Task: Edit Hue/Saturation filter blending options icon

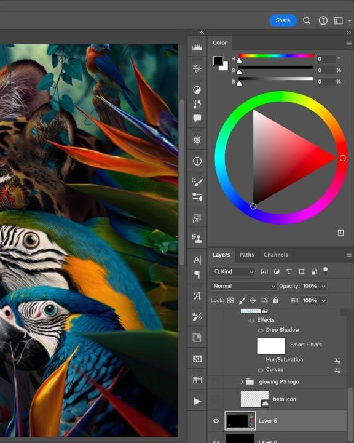Action: tap(337, 361)
